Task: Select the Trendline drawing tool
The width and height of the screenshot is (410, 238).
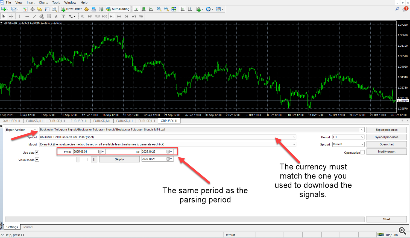Action: click(34, 16)
